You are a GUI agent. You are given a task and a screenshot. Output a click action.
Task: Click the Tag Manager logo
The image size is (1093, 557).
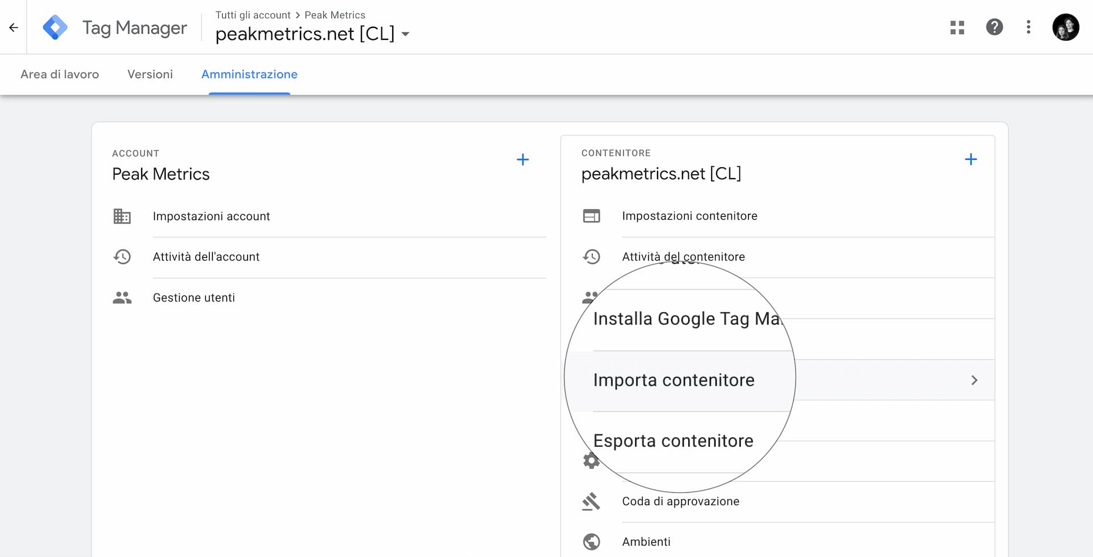click(55, 27)
